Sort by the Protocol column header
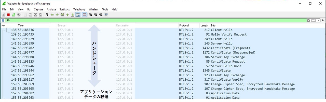Screen dimensions: 326x102 click(x=189, y=25)
